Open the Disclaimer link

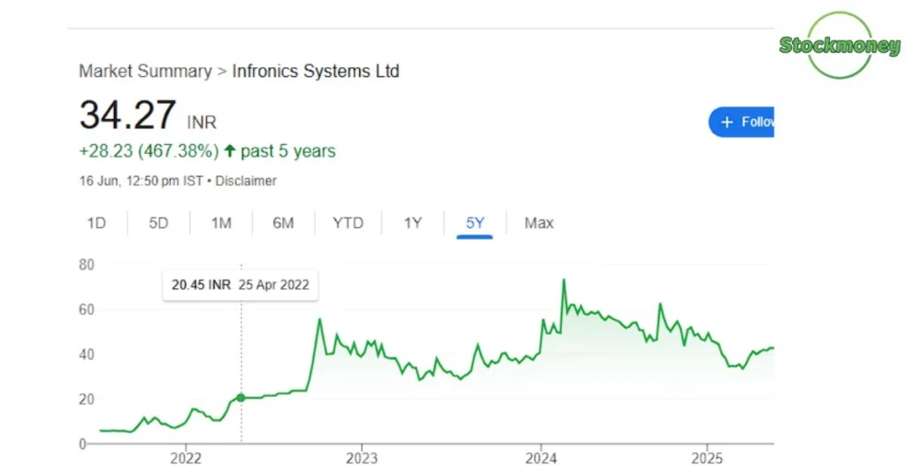click(x=246, y=180)
